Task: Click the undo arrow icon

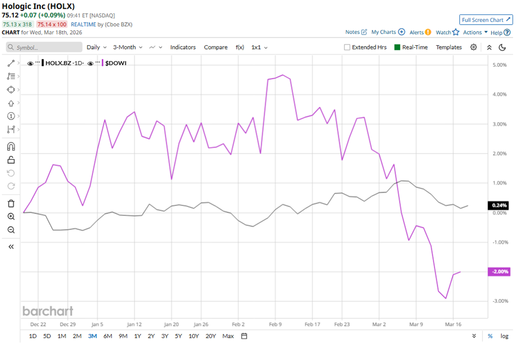Action: coord(11,173)
